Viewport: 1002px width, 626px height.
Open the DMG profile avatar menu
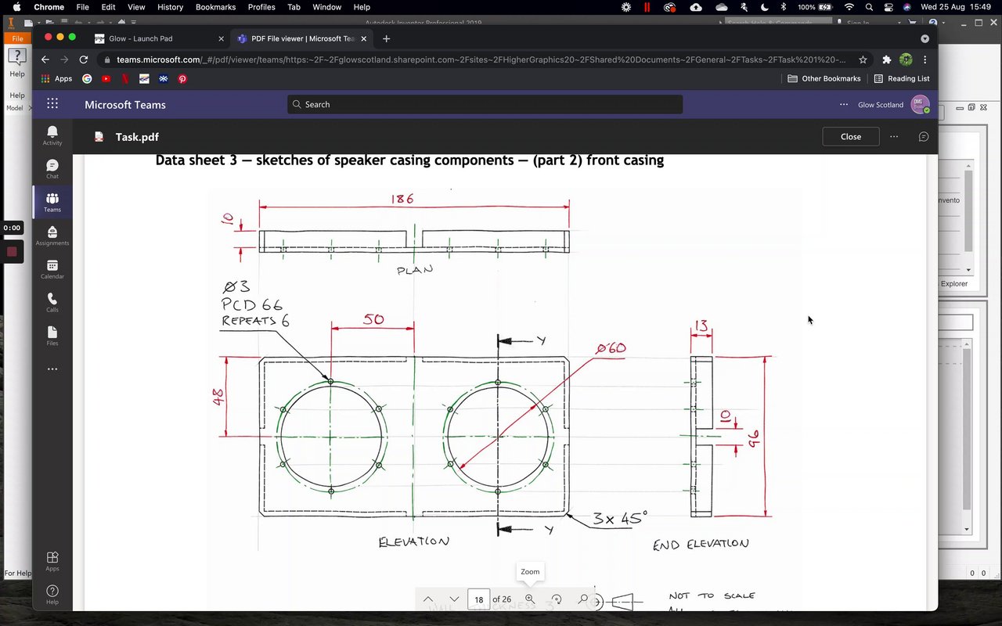click(920, 104)
